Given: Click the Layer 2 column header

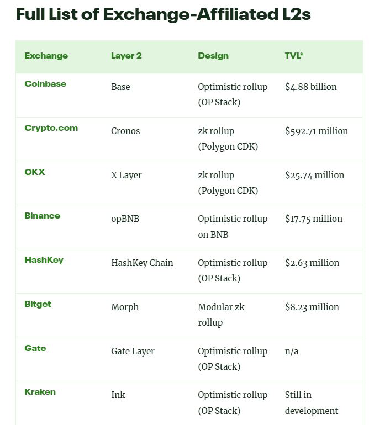Looking at the screenshot, I should pos(126,56).
